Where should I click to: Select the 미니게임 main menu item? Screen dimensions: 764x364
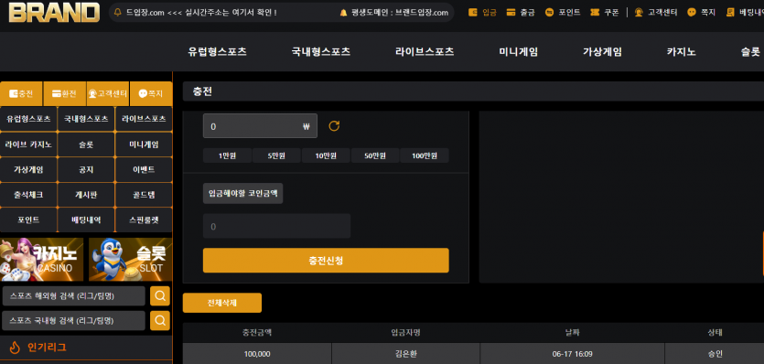519,51
